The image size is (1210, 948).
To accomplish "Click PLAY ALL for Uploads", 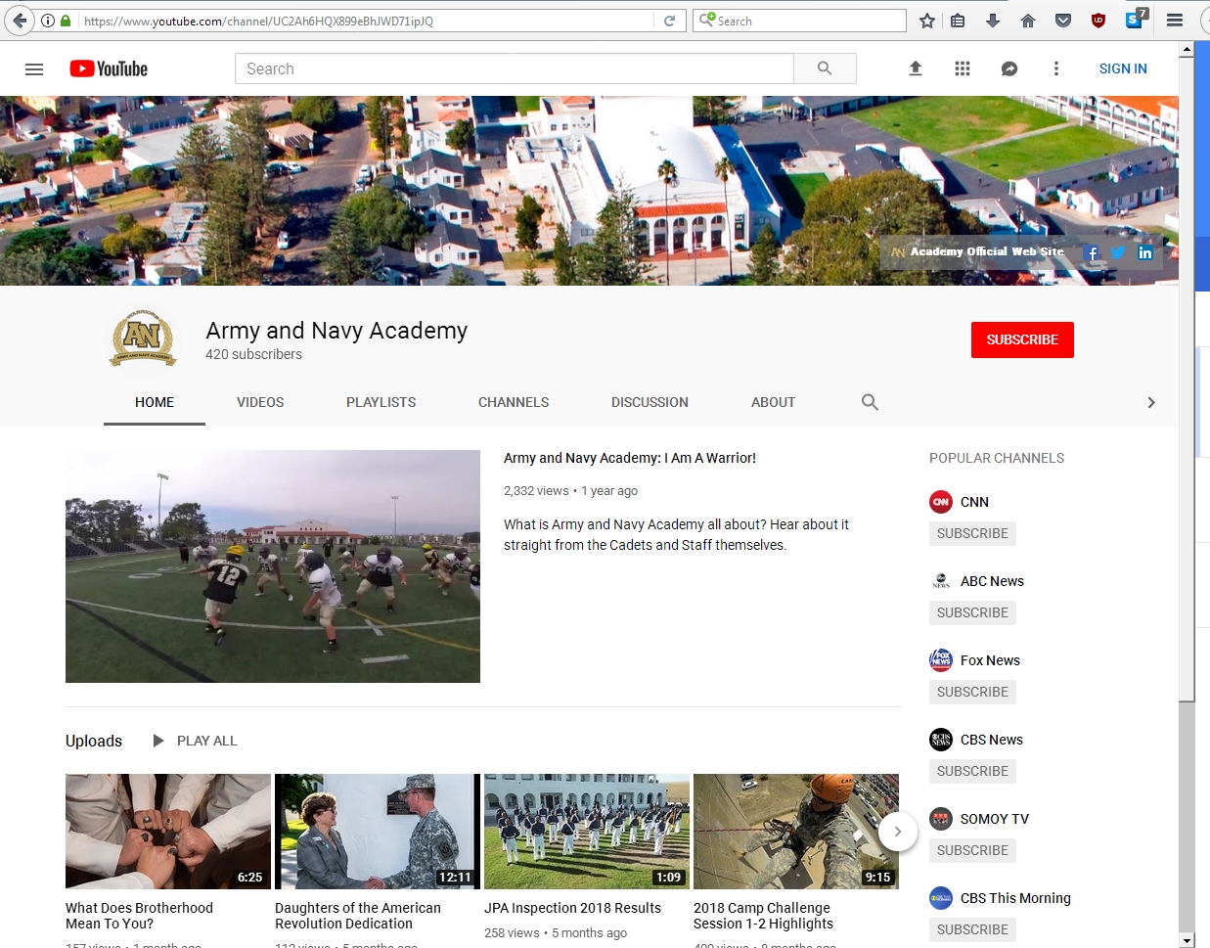I will click(195, 741).
